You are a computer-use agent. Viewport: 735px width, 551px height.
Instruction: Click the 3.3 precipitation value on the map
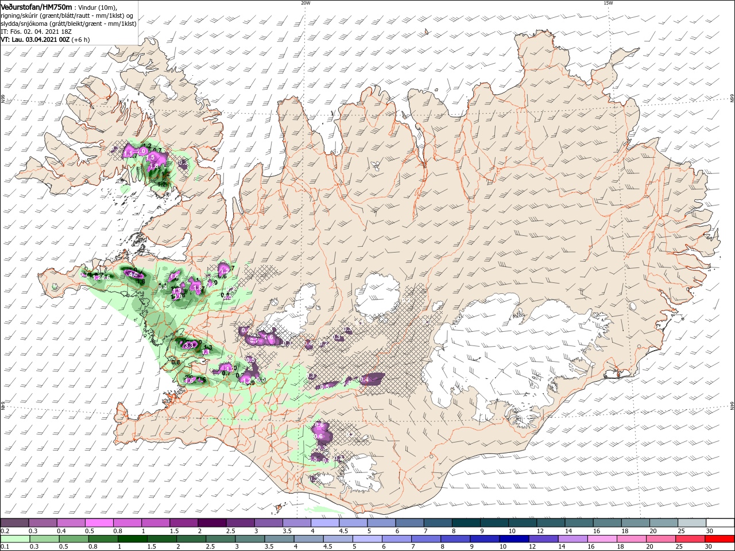(189, 345)
